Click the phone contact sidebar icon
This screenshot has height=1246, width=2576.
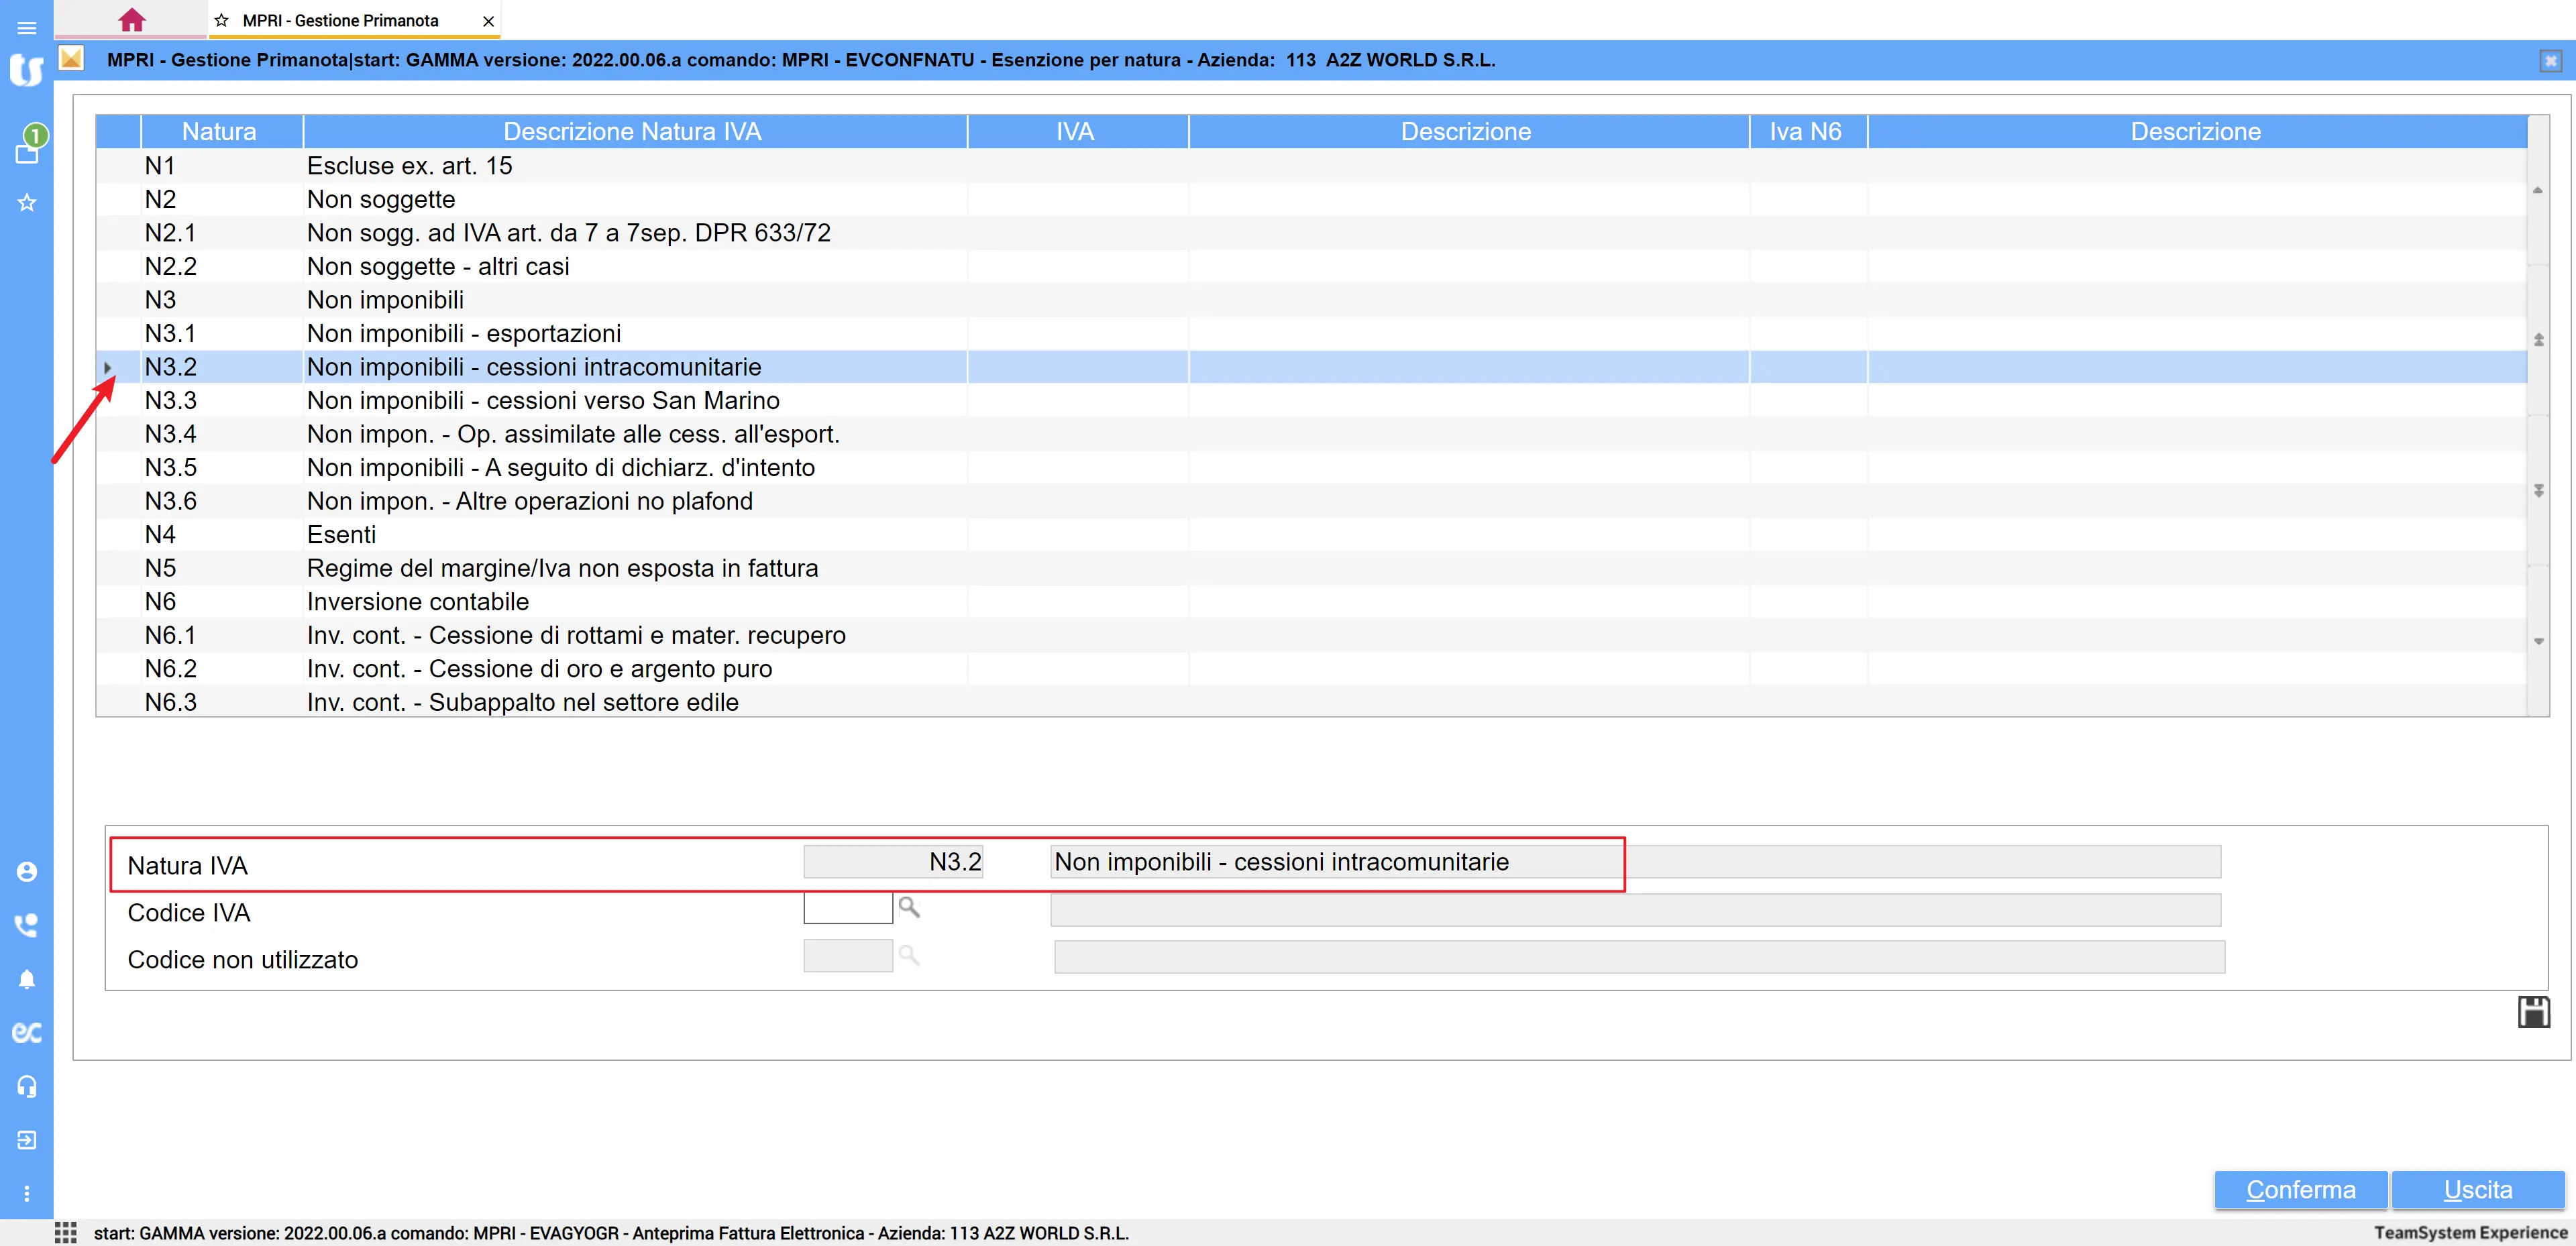click(27, 925)
